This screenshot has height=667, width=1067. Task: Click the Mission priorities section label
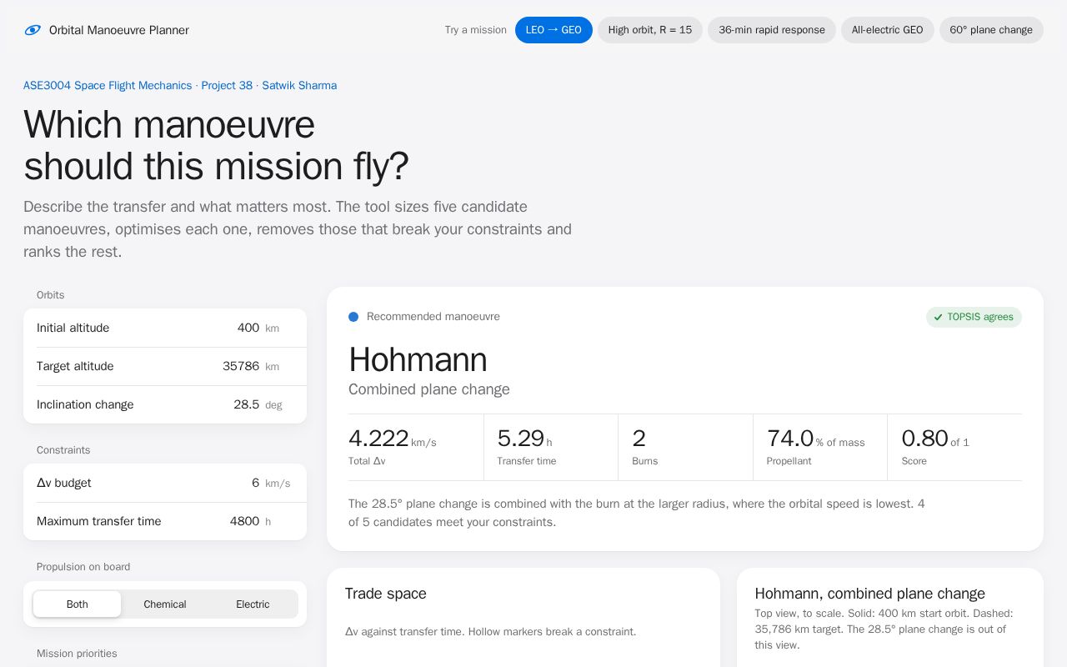pyautogui.click(x=77, y=654)
